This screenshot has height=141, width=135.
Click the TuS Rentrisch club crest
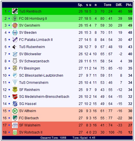pyautogui.click(x=15, y=11)
